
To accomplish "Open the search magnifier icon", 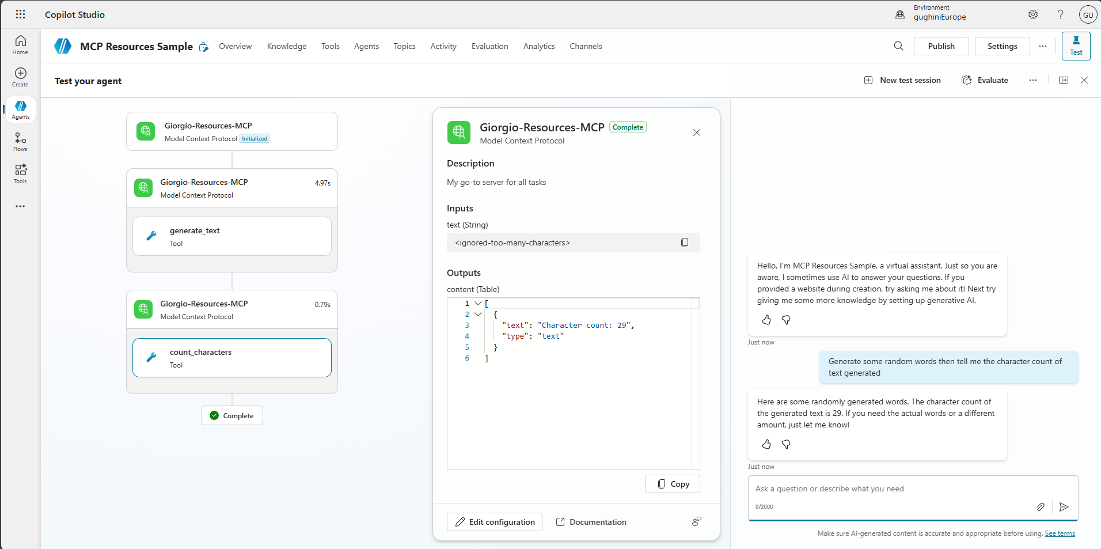I will (x=898, y=46).
